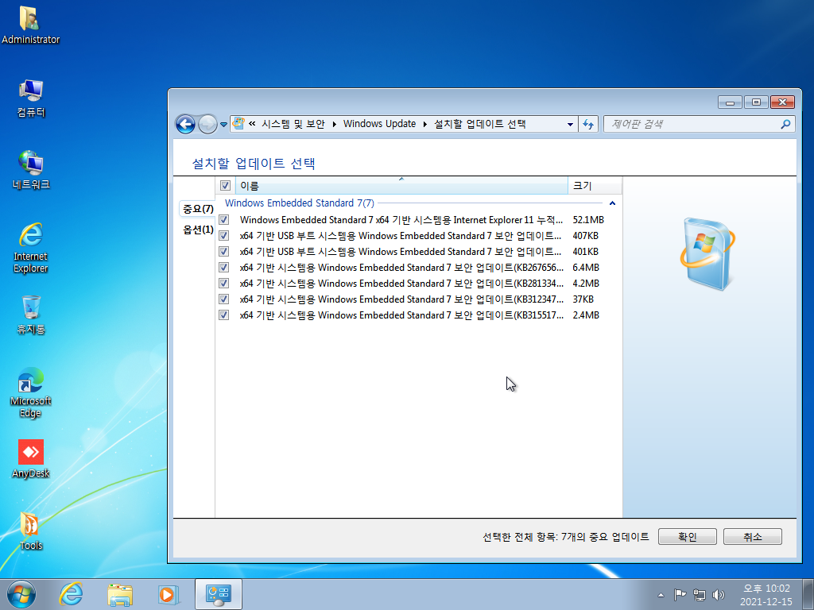Navigate to 시스템 및 보안 breadcrumb
814x610 pixels.
(x=293, y=123)
